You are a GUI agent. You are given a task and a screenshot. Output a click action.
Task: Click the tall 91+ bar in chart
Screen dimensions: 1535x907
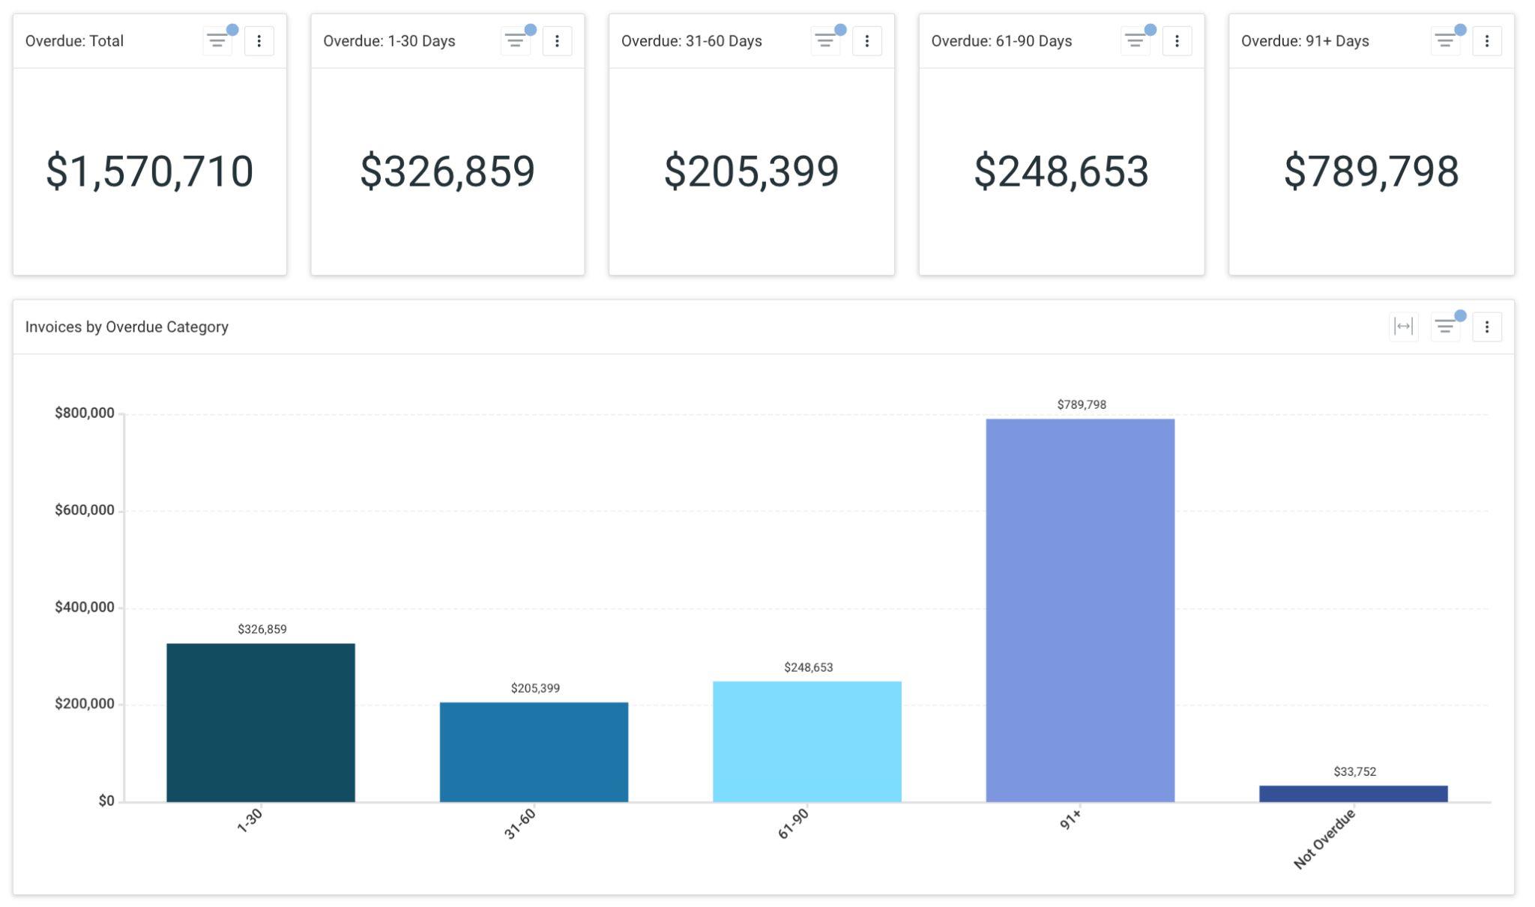[1080, 610]
